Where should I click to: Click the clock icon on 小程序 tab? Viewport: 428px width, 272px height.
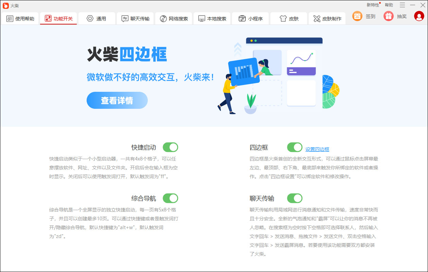pyautogui.click(x=242, y=18)
